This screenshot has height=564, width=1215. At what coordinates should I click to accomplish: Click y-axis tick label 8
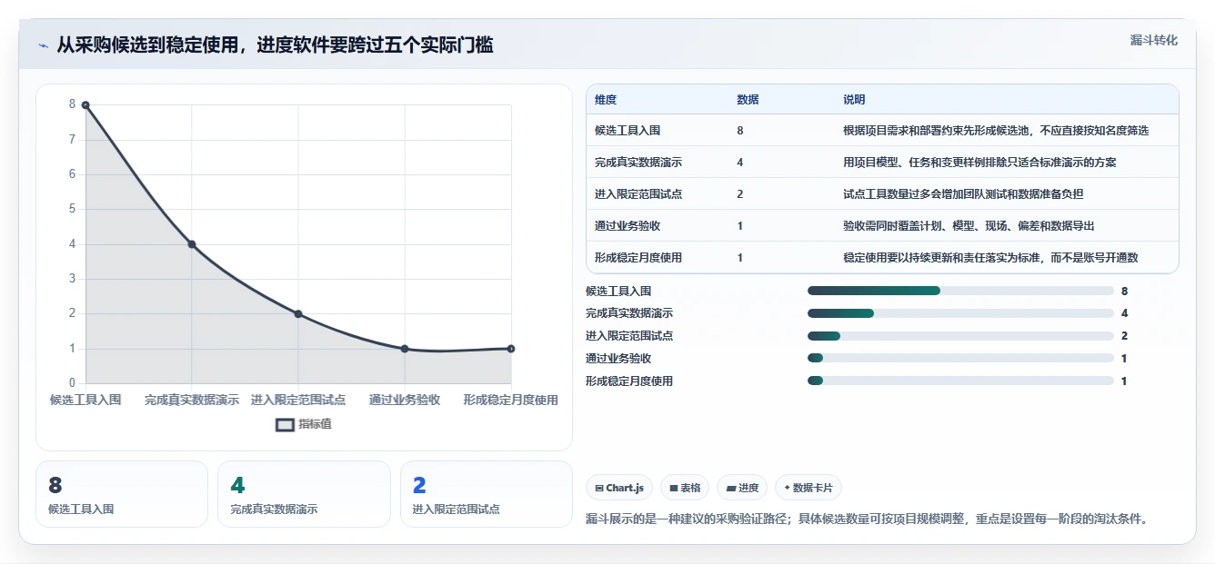(72, 104)
